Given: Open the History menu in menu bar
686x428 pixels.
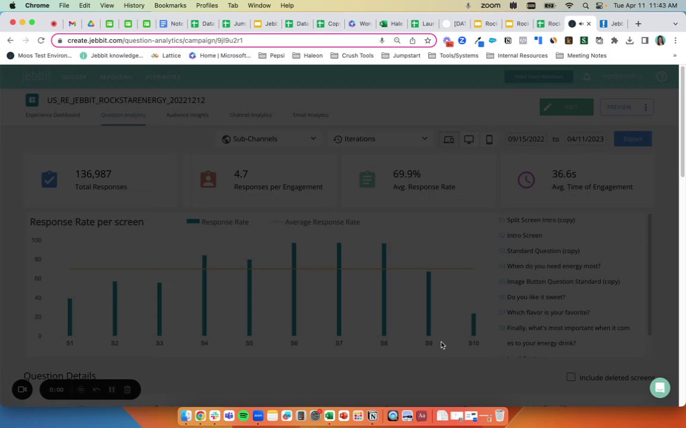Looking at the screenshot, I should click(134, 5).
